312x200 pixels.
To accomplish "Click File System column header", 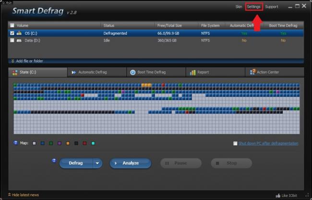I will click(210, 25).
